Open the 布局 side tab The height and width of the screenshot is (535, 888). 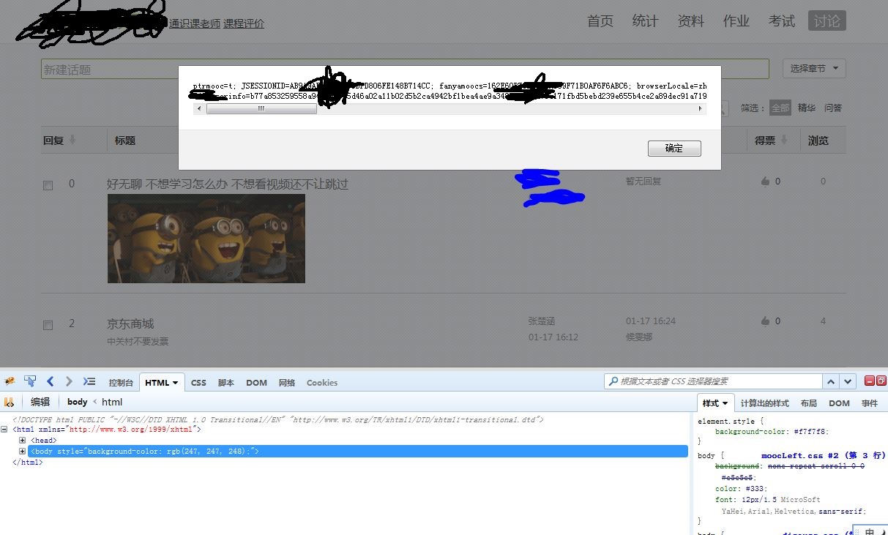(x=809, y=403)
